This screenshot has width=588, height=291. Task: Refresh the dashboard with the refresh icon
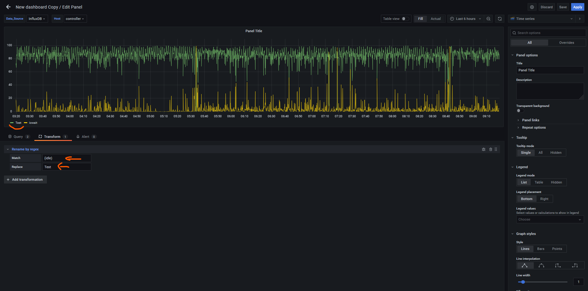click(500, 19)
